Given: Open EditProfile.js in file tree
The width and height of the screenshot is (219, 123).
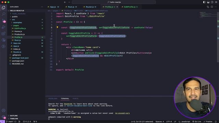Looking at the screenshot, I should pyautogui.click(x=26, y=28).
